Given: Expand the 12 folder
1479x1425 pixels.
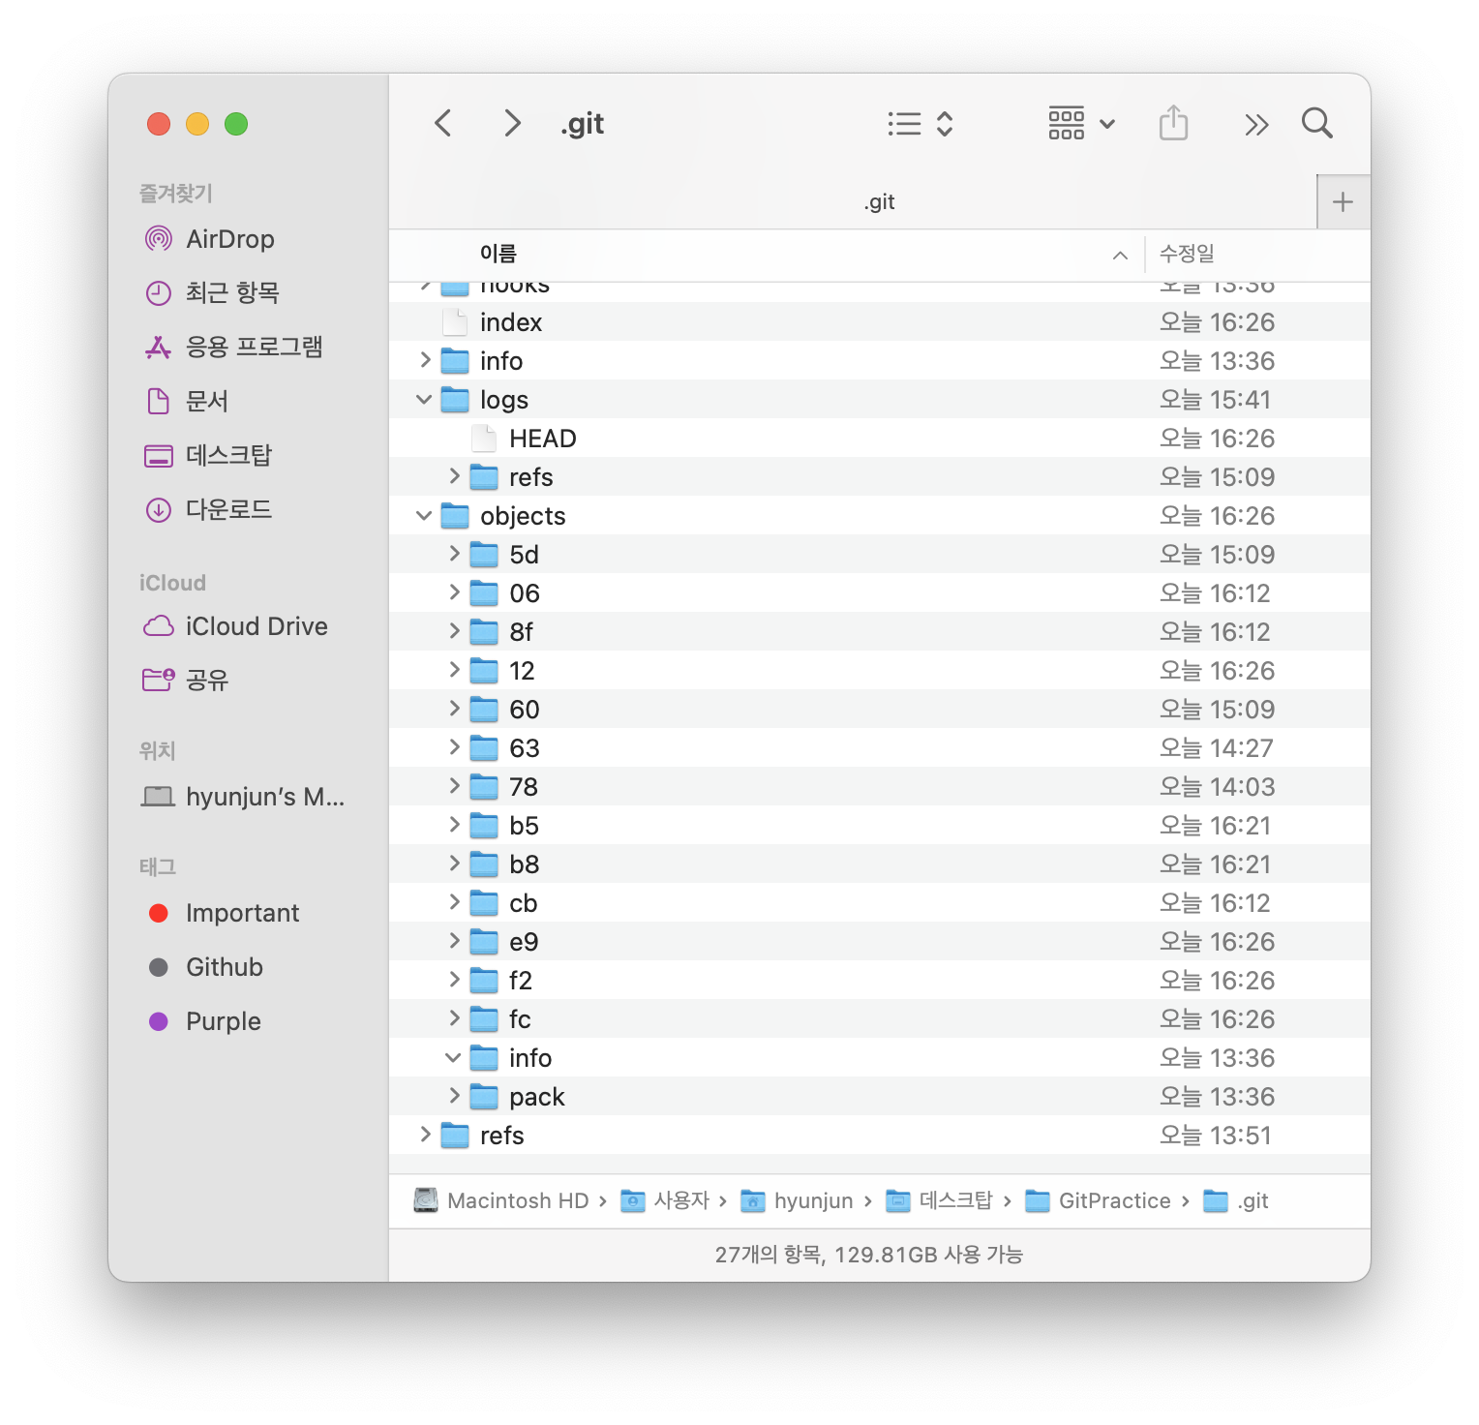Looking at the screenshot, I should (454, 670).
